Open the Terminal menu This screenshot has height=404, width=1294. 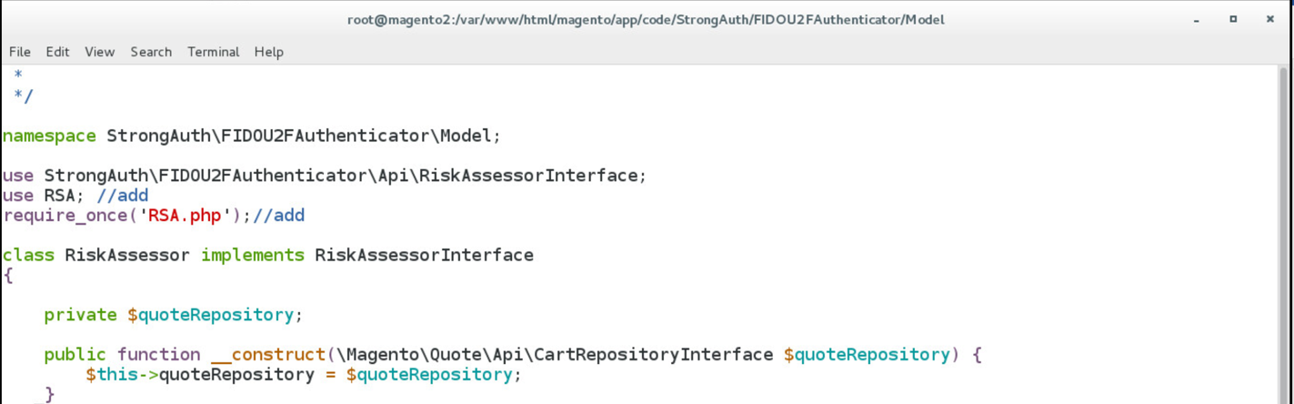pos(214,52)
